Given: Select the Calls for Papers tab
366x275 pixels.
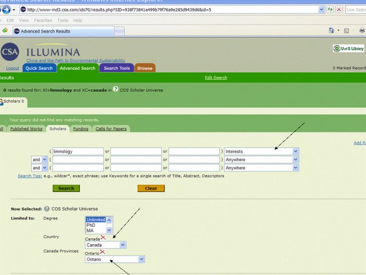Looking at the screenshot, I should pyautogui.click(x=111, y=128).
